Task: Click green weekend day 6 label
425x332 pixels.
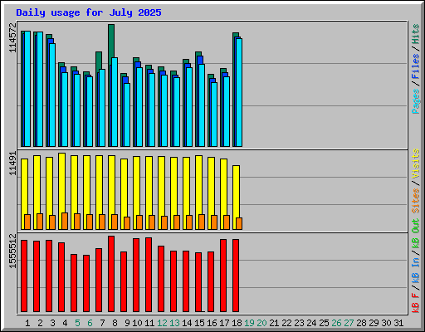Action: click(x=90, y=323)
